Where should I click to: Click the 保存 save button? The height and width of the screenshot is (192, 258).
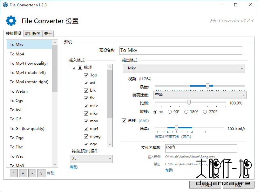pos(238,185)
